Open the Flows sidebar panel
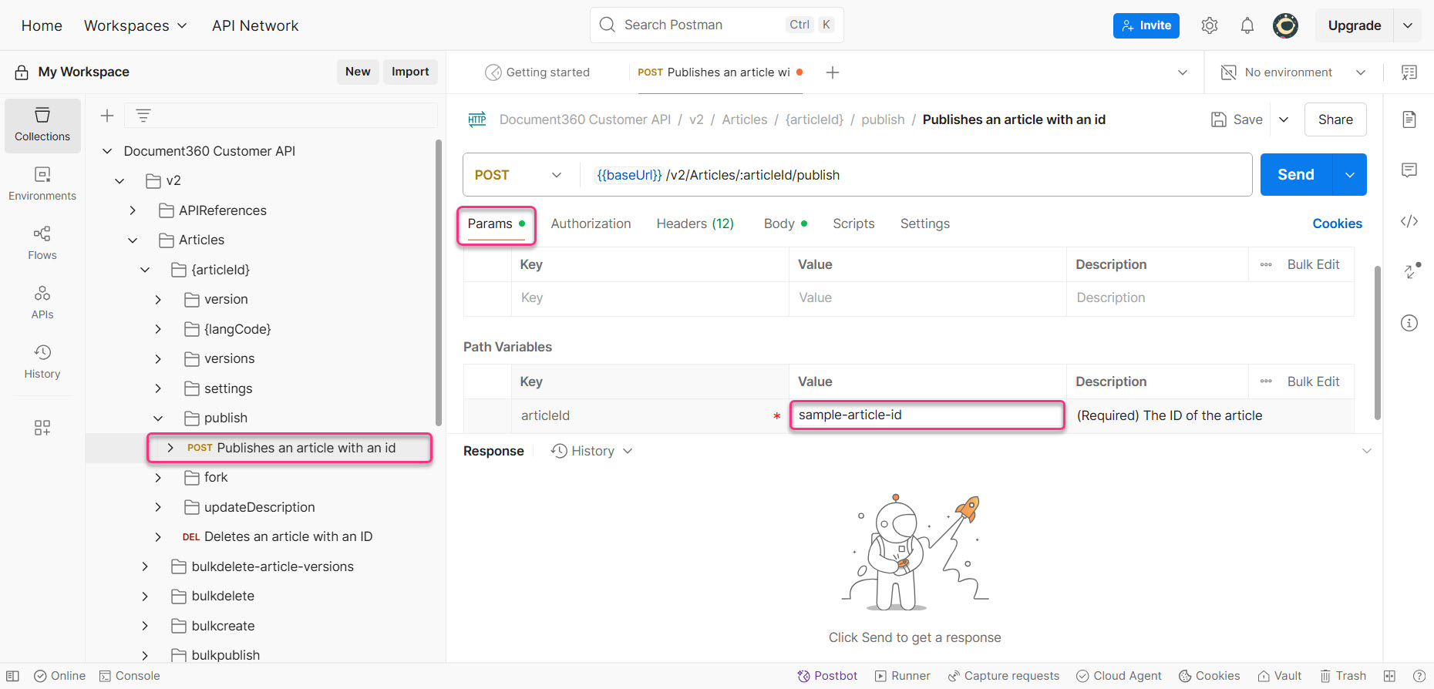The height and width of the screenshot is (689, 1434). [x=42, y=244]
